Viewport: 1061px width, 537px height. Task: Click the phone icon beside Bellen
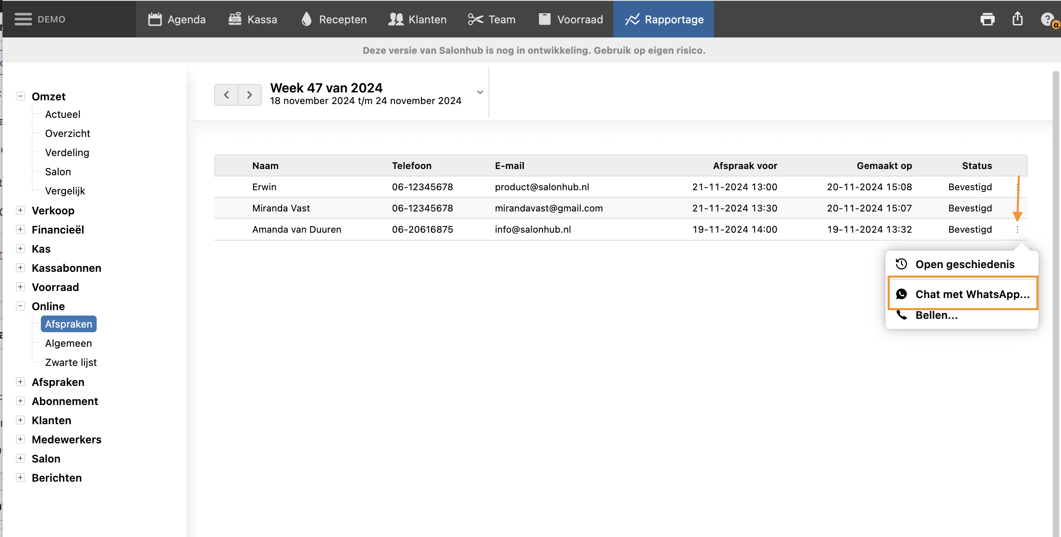click(x=901, y=315)
